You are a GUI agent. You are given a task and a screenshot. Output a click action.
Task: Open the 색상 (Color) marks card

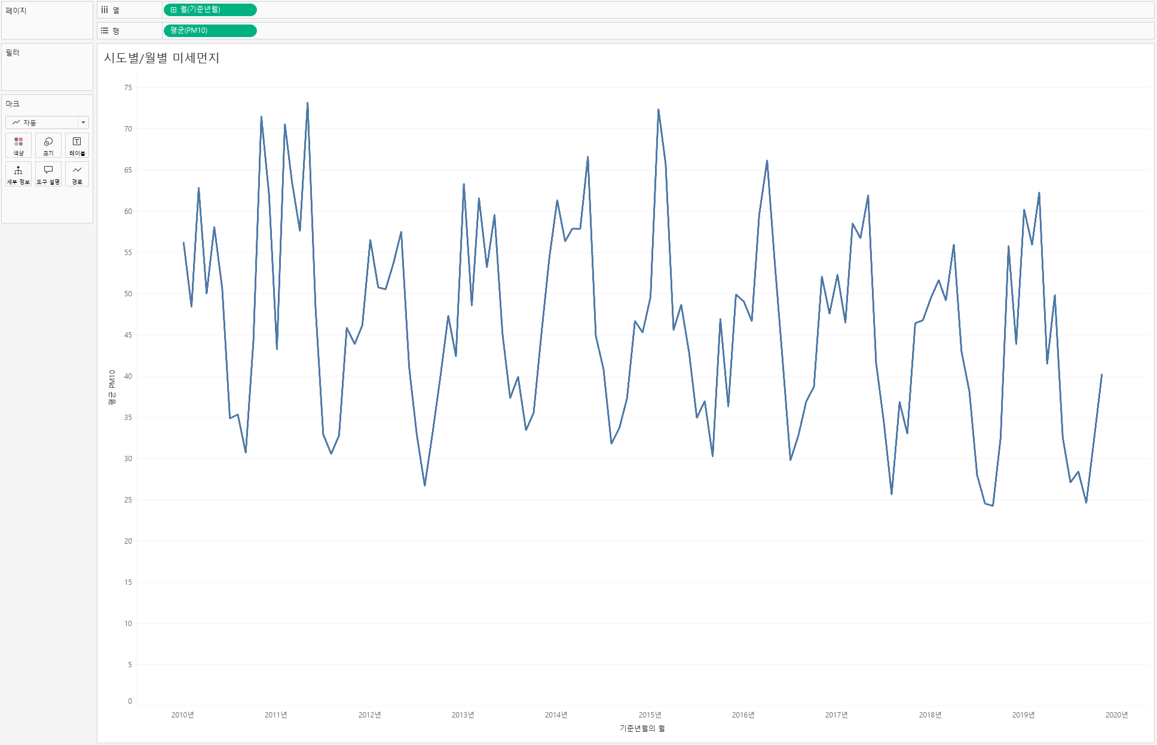point(19,145)
